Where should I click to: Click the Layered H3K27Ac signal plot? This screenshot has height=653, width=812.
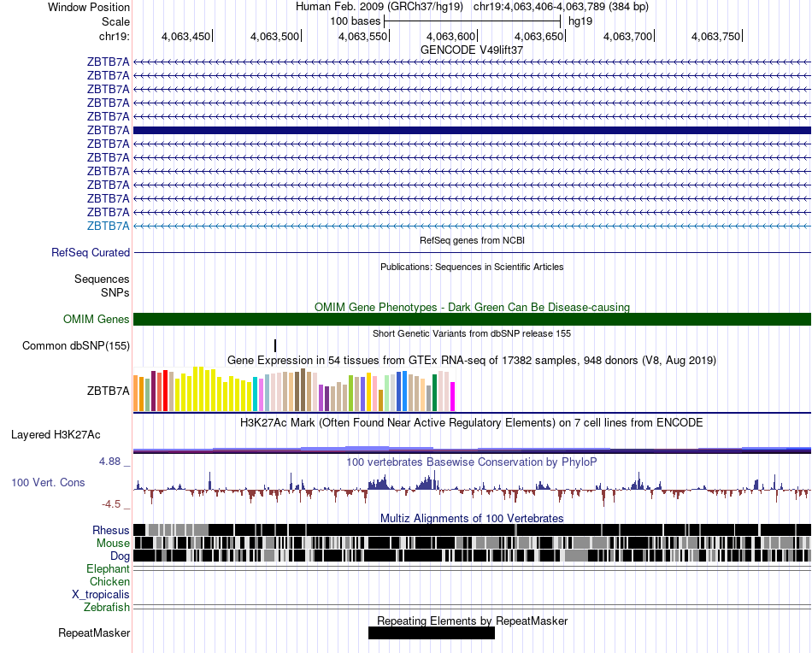click(473, 449)
